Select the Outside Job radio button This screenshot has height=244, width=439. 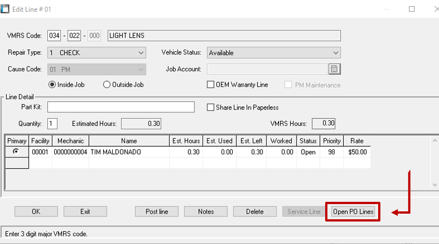click(107, 85)
